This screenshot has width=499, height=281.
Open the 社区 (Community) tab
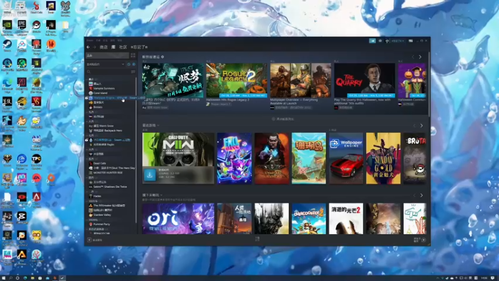tap(123, 47)
